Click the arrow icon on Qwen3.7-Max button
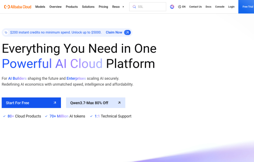Screen dimensions: 254x162 pyautogui.click(x=119, y=103)
